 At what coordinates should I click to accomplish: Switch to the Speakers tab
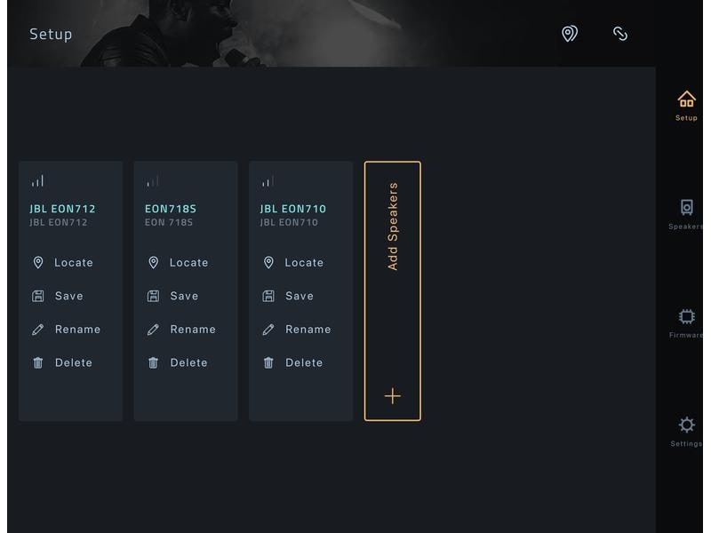[686, 214]
